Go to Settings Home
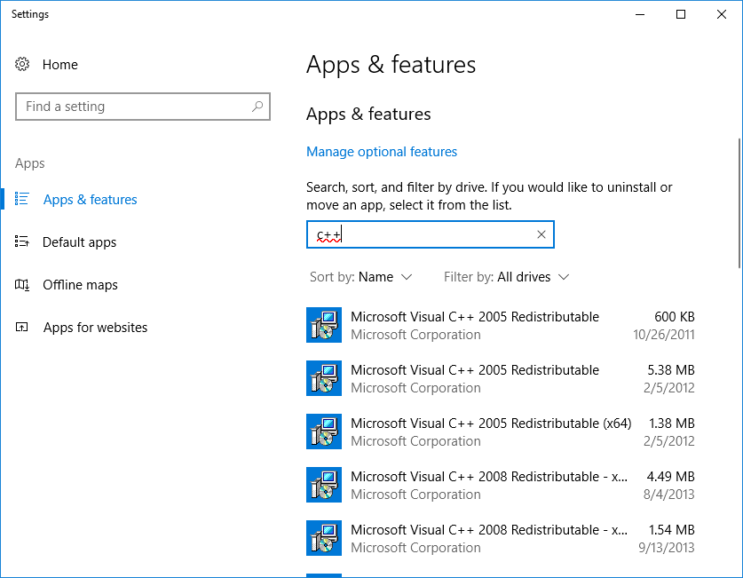 pyautogui.click(x=59, y=65)
